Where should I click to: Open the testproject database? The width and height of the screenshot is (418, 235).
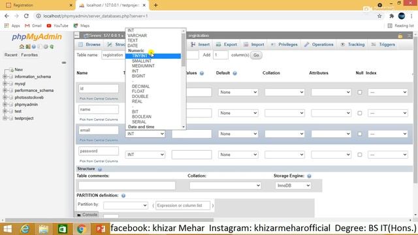pyautogui.click(x=24, y=118)
